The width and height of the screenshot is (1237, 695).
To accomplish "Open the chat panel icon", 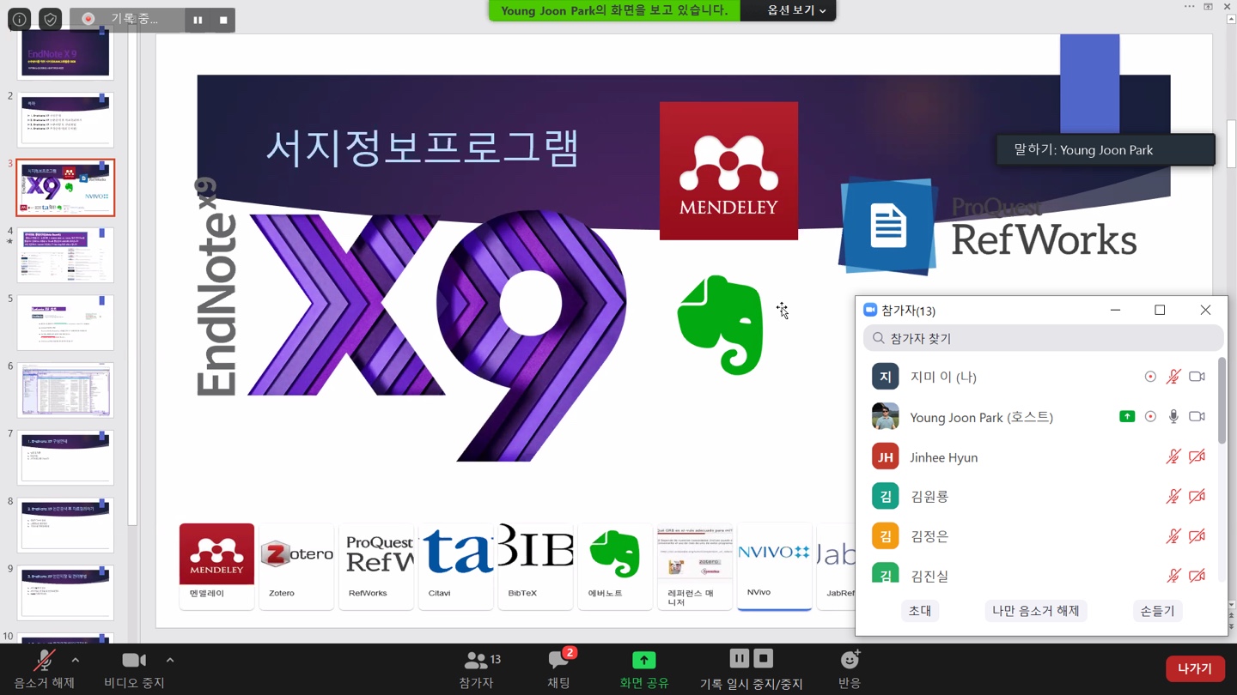I will coord(558,660).
